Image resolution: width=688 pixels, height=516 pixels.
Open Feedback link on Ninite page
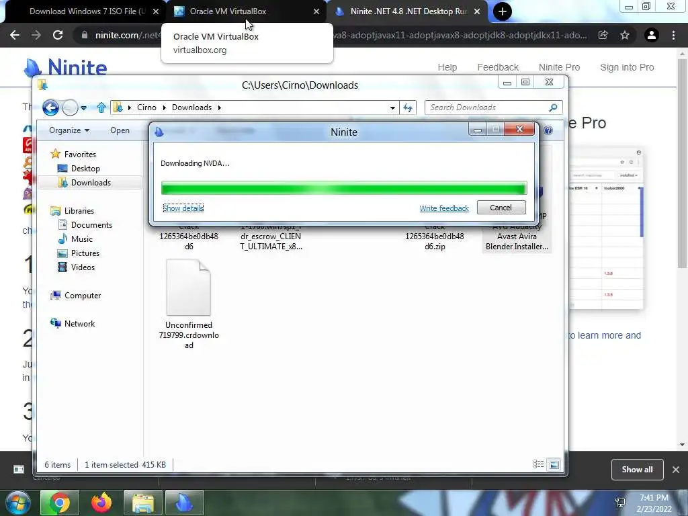pos(498,67)
